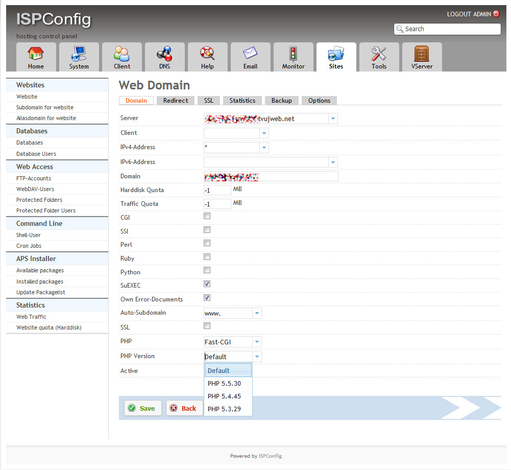Image resolution: width=511 pixels, height=470 pixels.
Task: Open the DNS module icon
Action: [x=164, y=54]
